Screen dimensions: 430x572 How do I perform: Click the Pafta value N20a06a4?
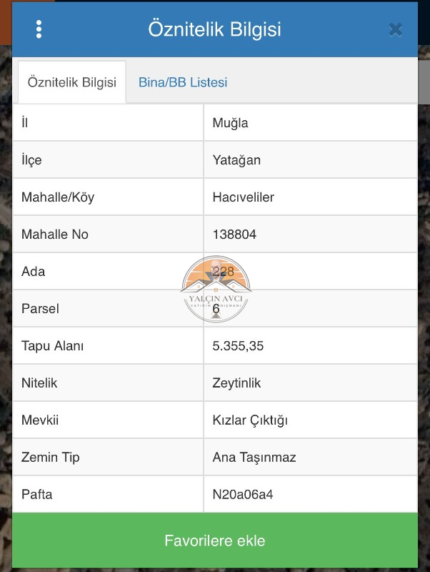click(243, 495)
